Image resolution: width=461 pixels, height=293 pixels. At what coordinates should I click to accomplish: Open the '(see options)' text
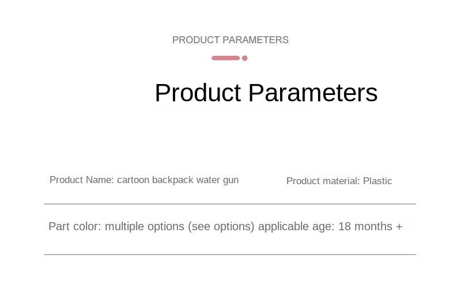(221, 227)
